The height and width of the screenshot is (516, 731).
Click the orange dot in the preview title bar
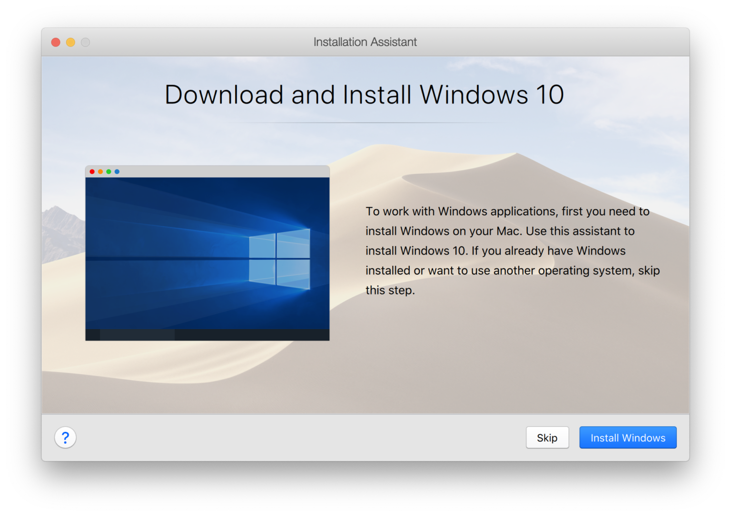100,172
